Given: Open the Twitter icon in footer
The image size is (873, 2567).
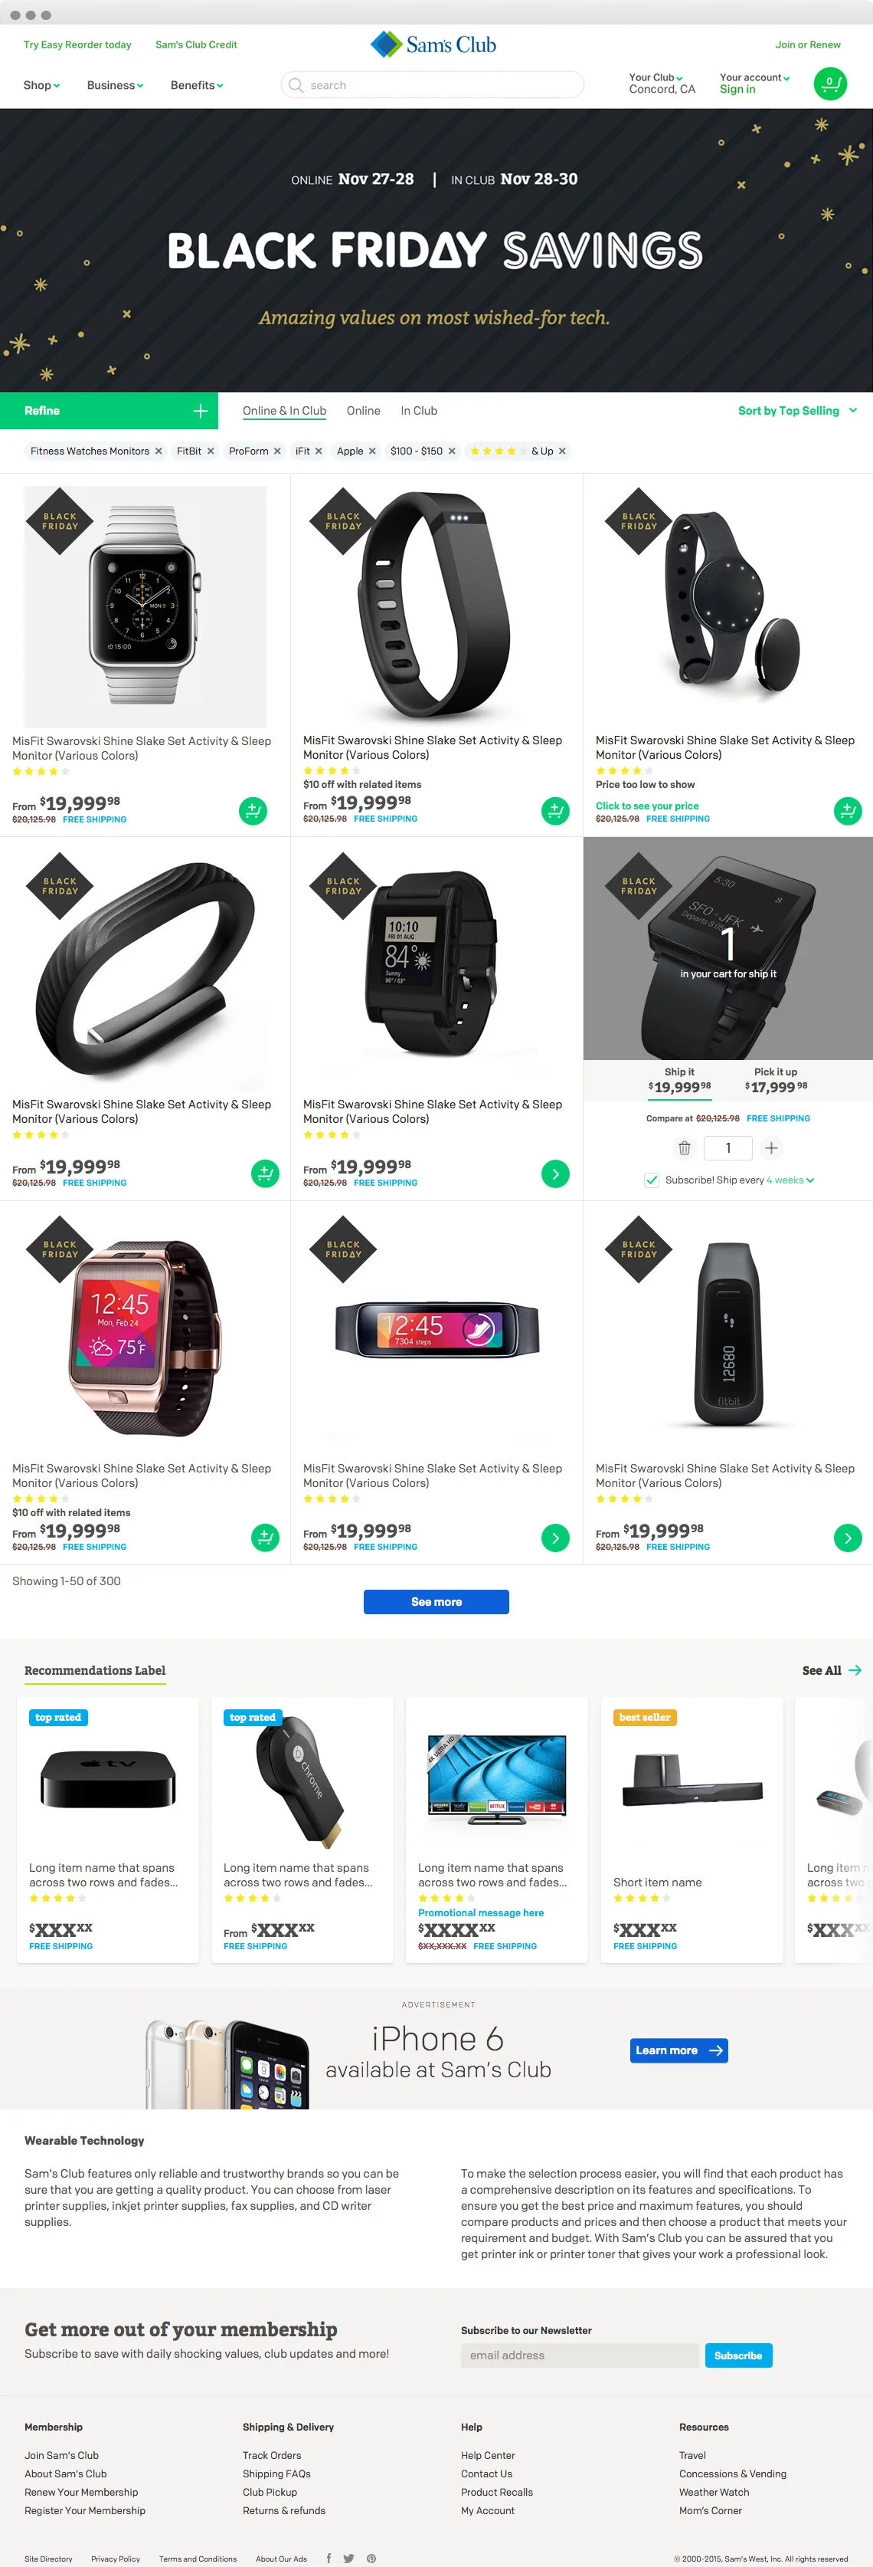Looking at the screenshot, I should (x=348, y=2558).
